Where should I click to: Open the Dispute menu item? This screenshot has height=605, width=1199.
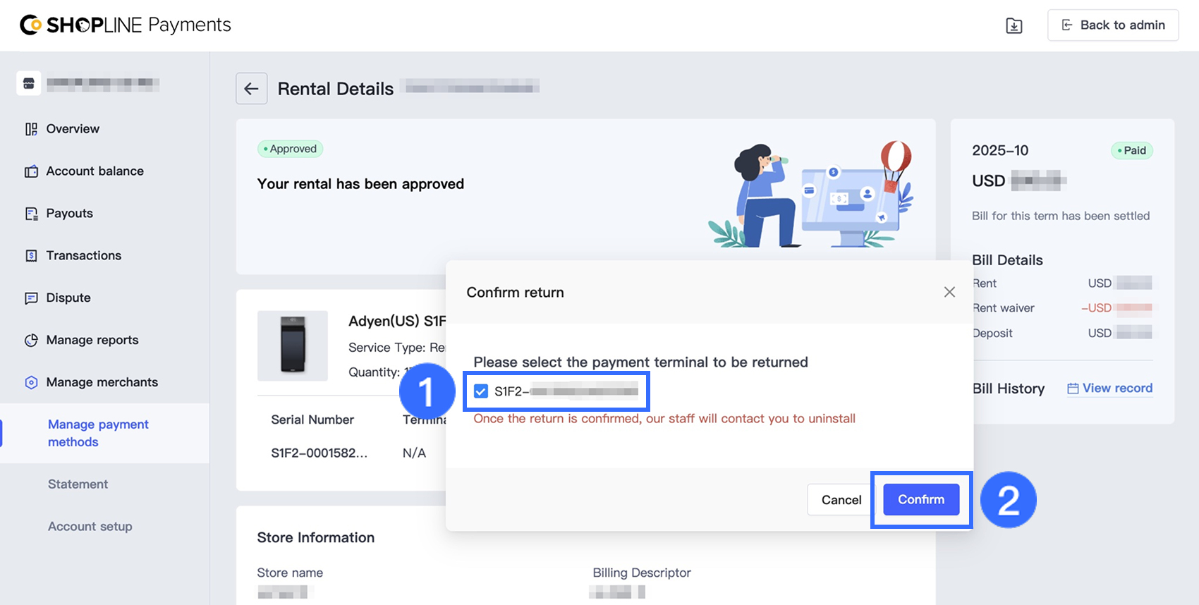68,298
